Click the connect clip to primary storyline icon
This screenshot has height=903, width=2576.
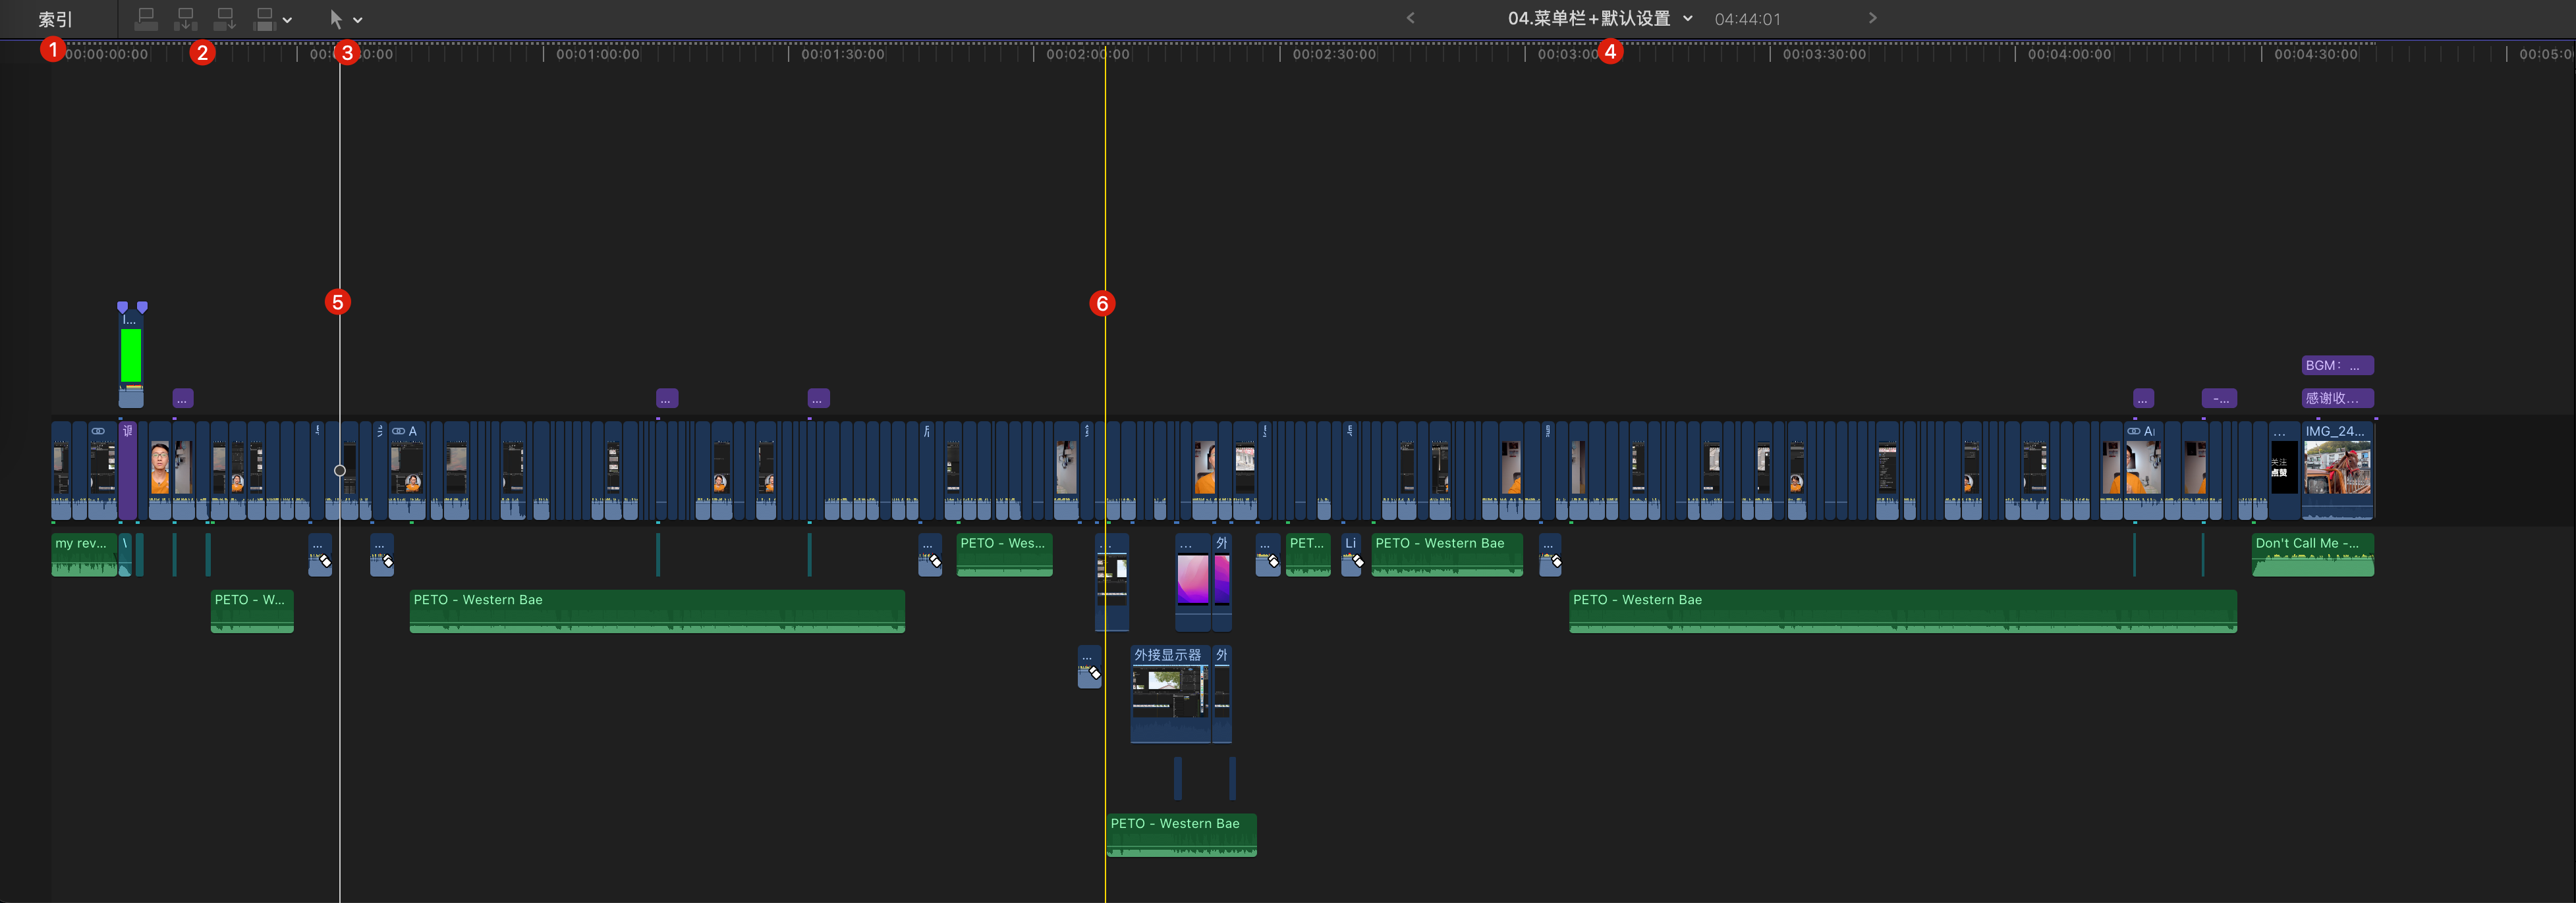(146, 19)
